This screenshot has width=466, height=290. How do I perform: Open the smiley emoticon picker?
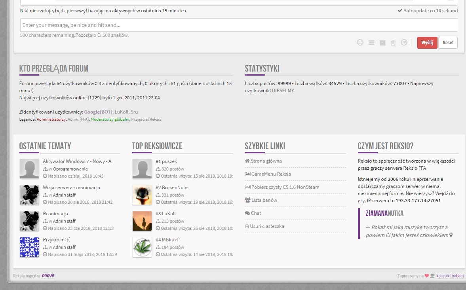tap(360, 43)
